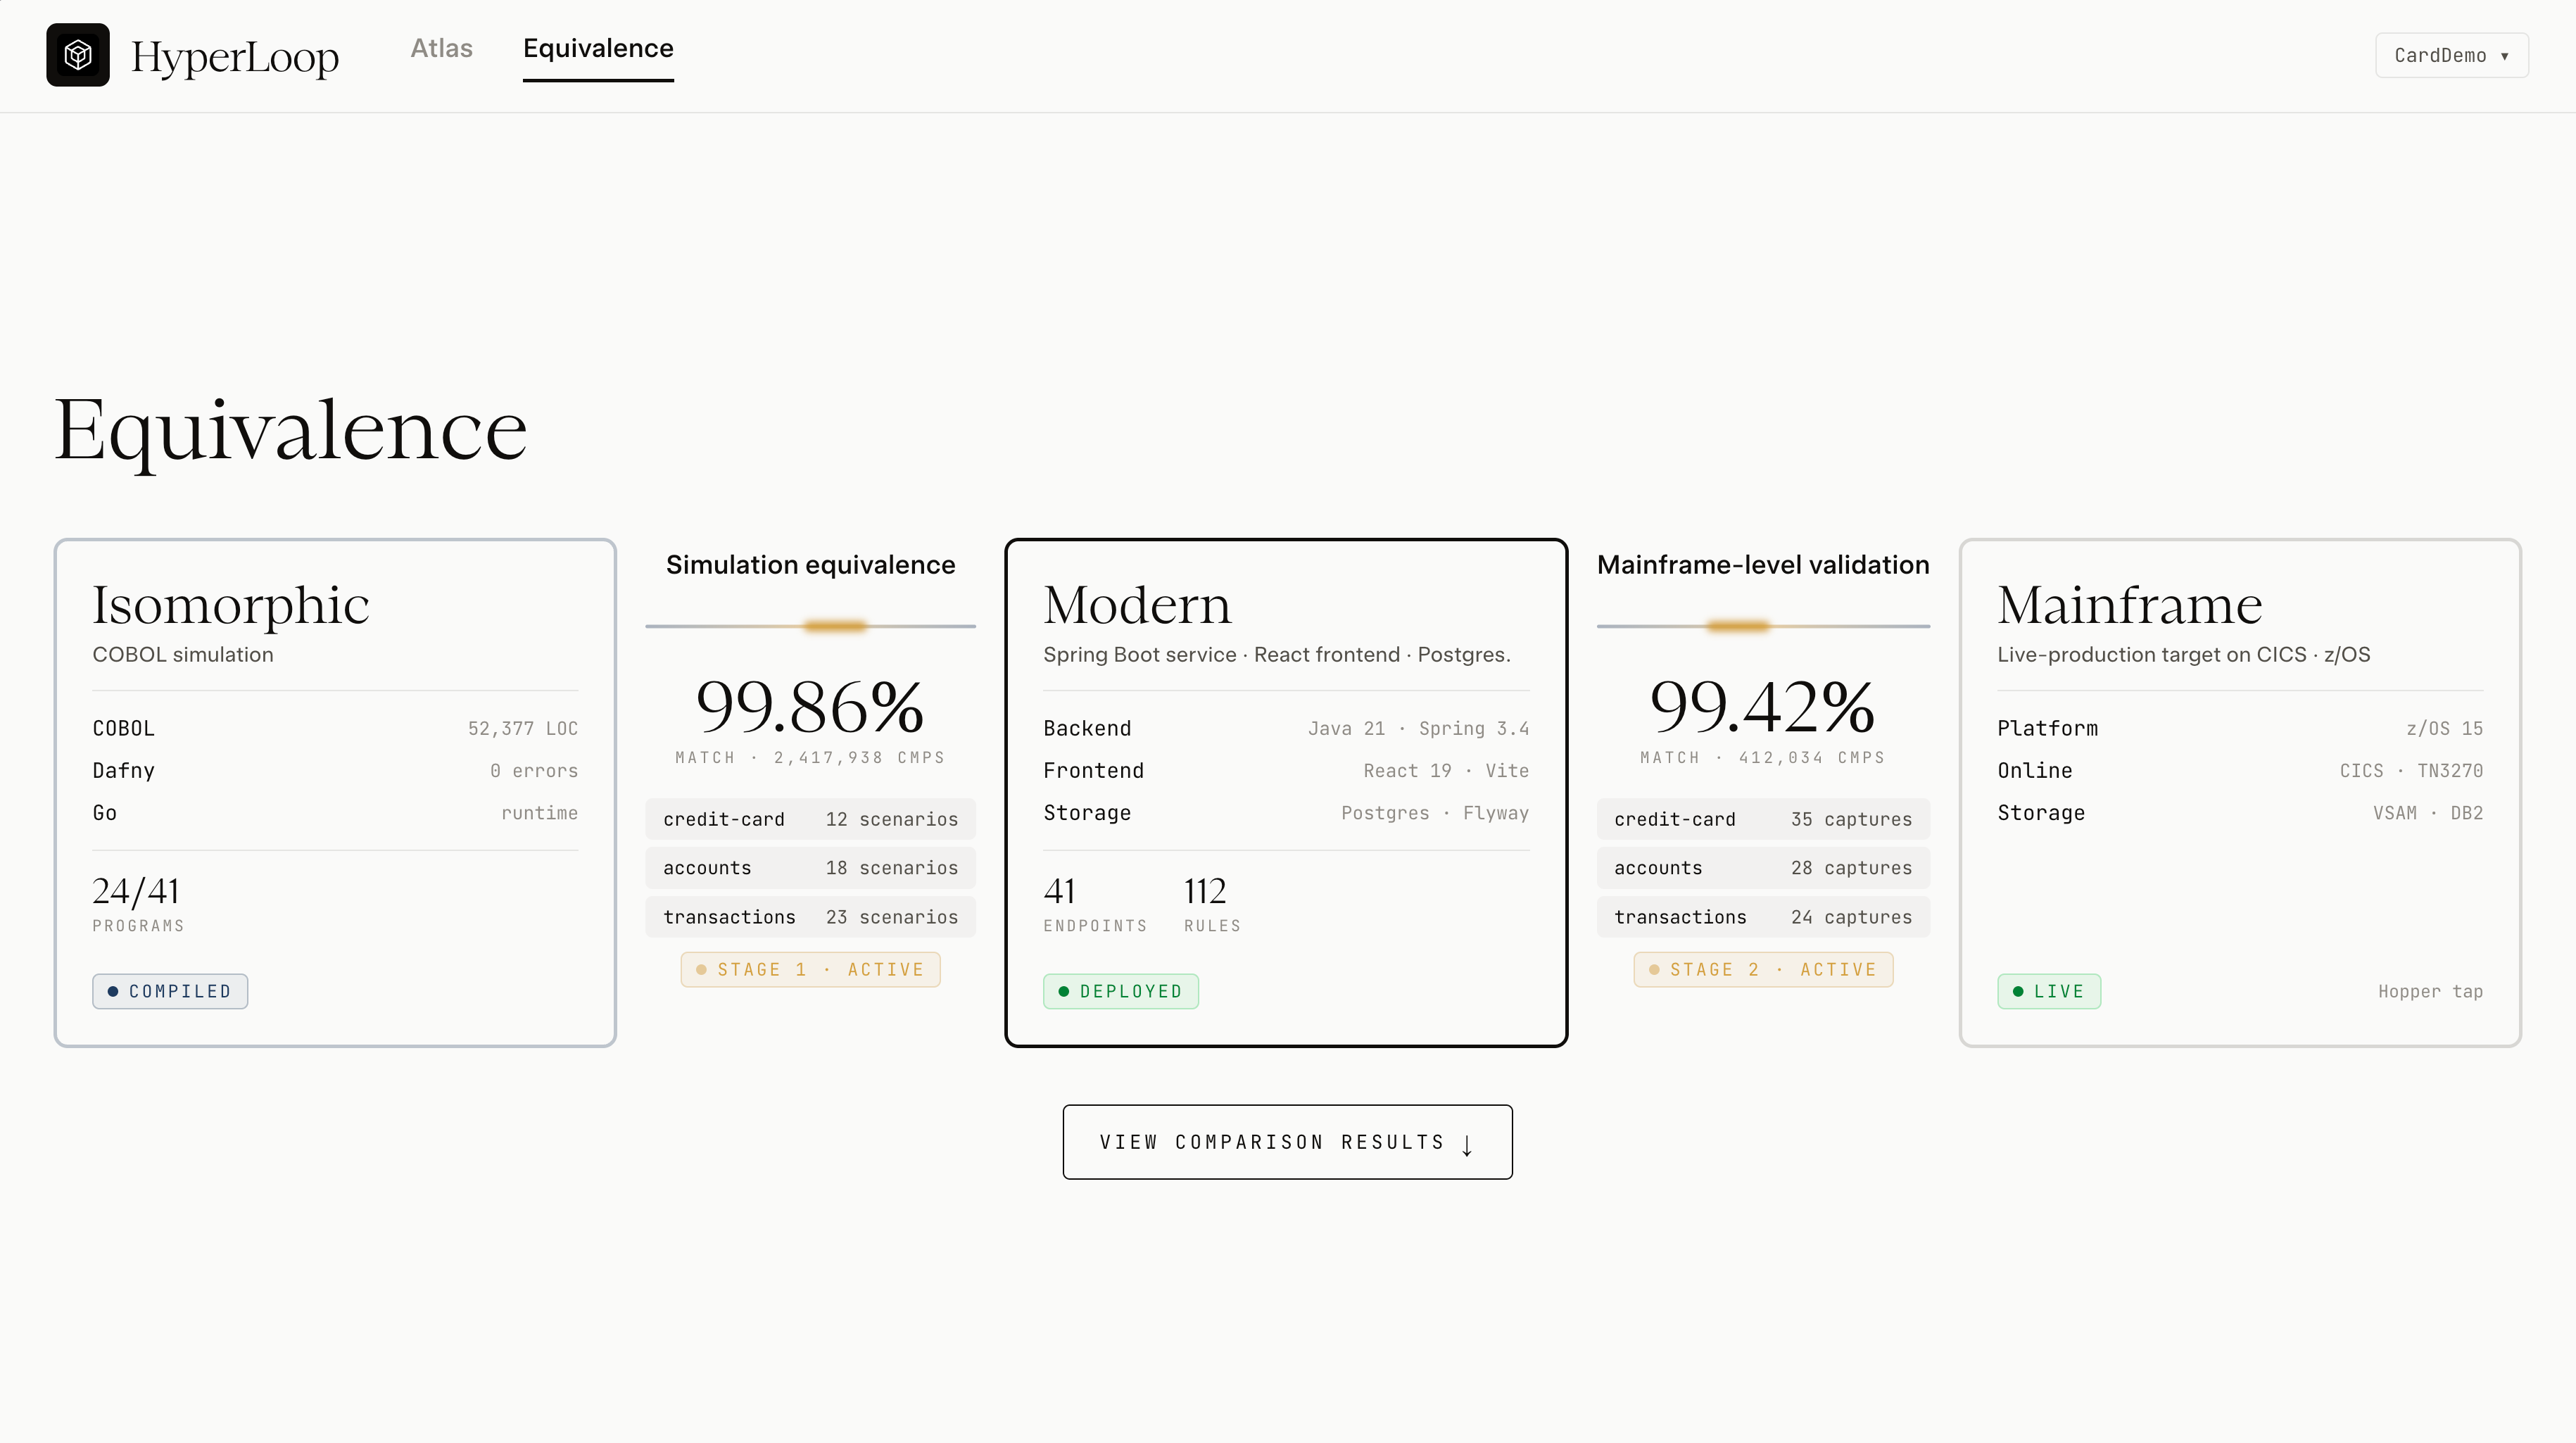Click the LIVE status badge
The height and width of the screenshot is (1443, 2576).
(x=2049, y=991)
